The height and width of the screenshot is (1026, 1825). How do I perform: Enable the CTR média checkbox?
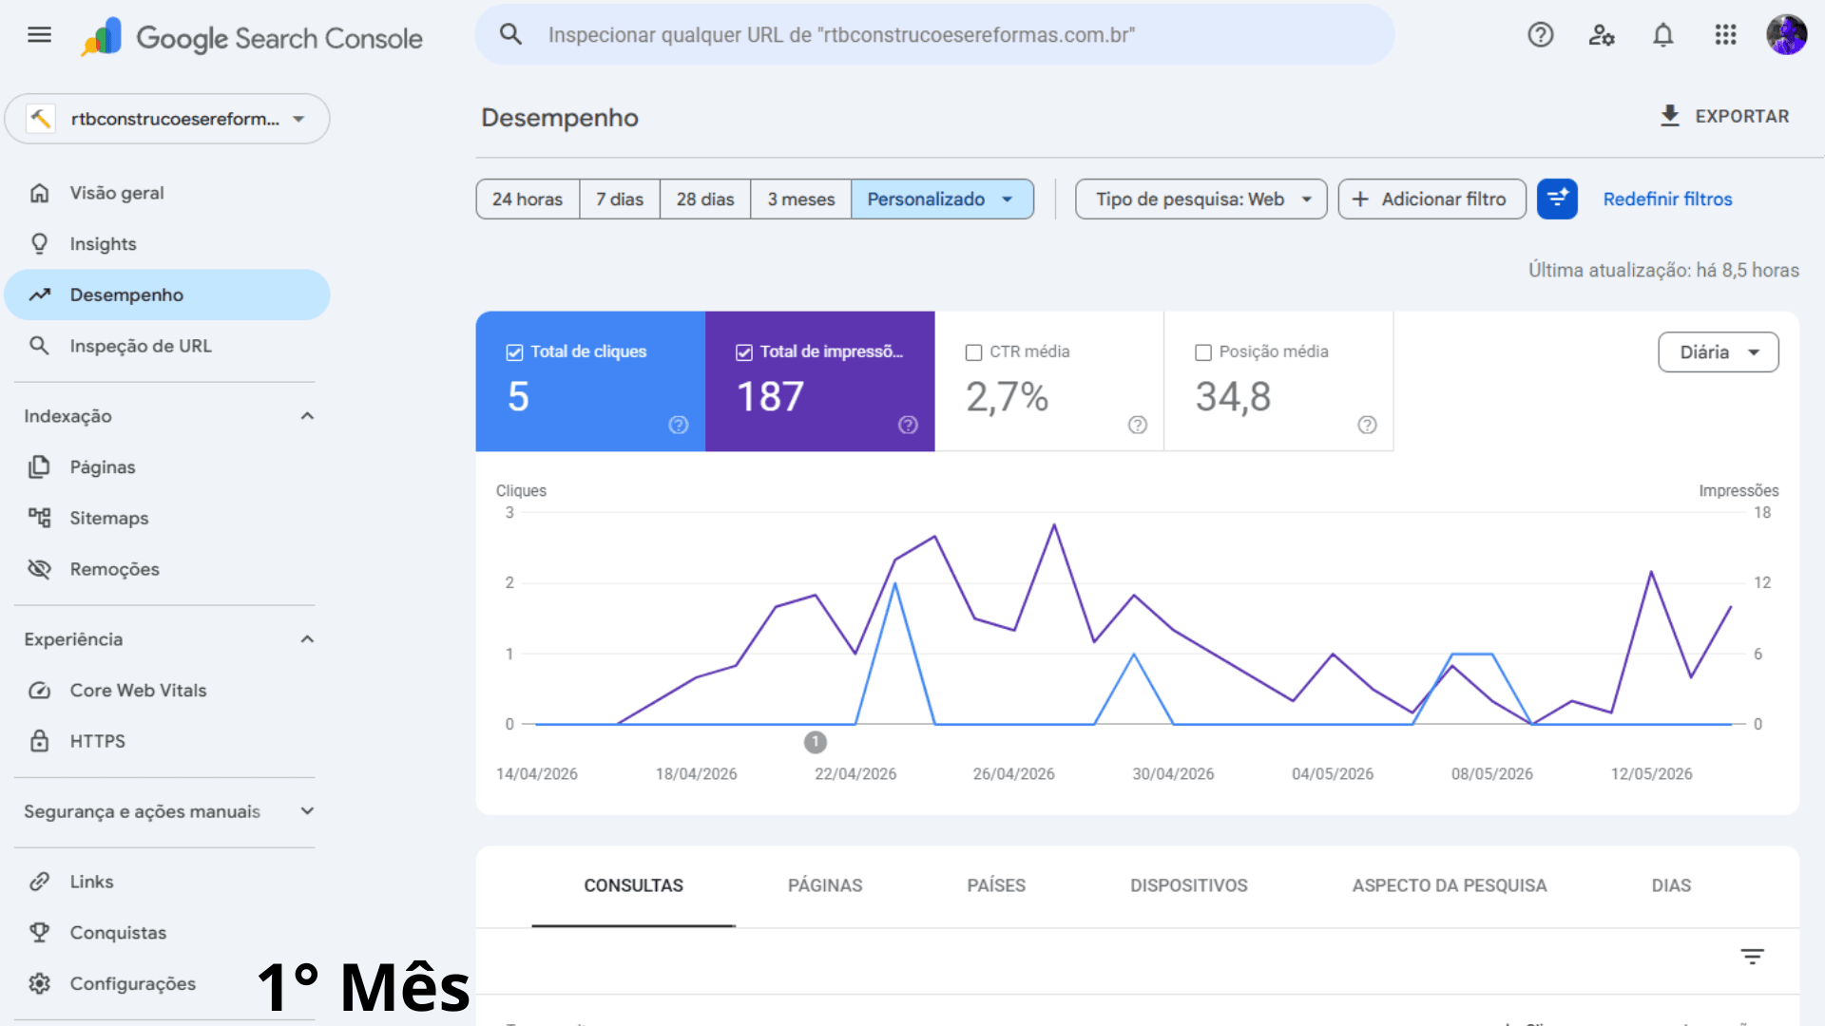pyautogui.click(x=973, y=352)
